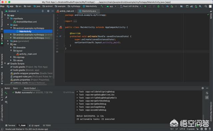Image resolution: width=213 pixels, height=131 pixels.
Task: Open the SDK Manager icon
Action: (200, 6)
